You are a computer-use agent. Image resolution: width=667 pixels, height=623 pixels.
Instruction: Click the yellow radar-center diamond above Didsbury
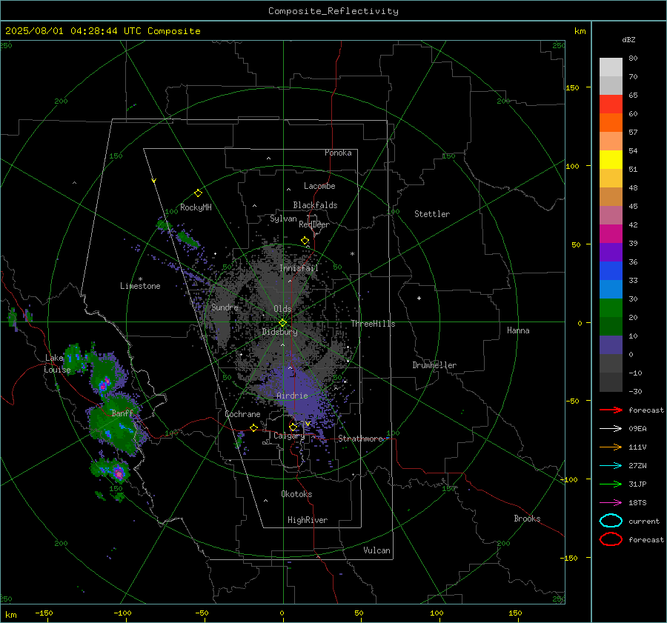pyautogui.click(x=282, y=323)
